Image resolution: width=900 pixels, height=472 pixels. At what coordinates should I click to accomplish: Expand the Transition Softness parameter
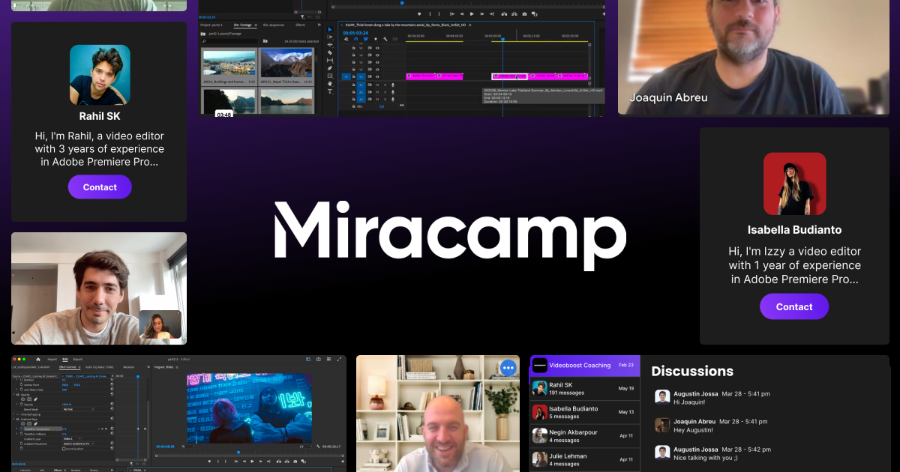(x=16, y=434)
